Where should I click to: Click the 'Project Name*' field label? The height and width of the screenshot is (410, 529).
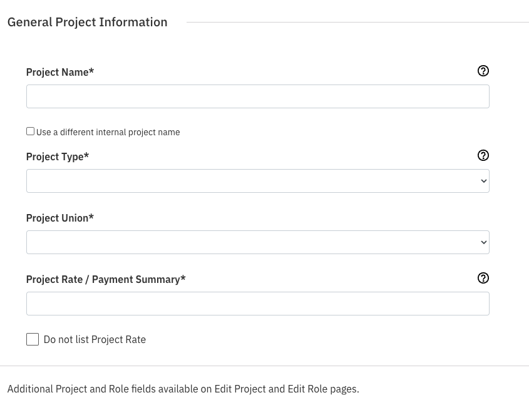click(59, 72)
